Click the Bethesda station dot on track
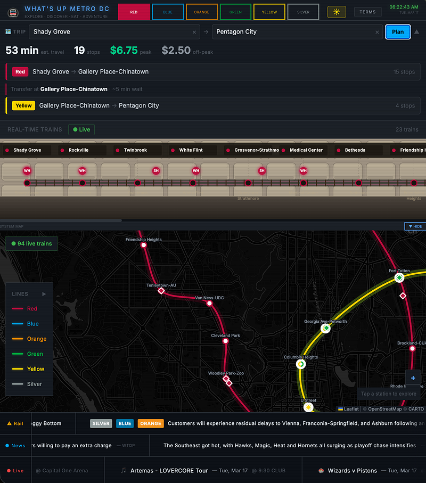Viewport: 426px width, 483px height. point(358,183)
